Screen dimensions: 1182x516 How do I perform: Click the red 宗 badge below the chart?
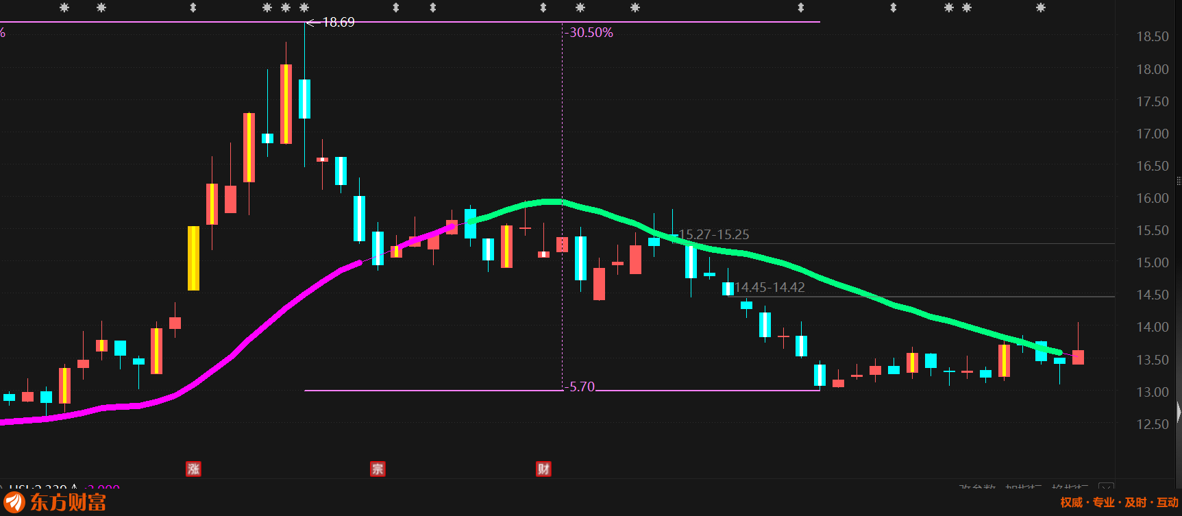click(378, 469)
